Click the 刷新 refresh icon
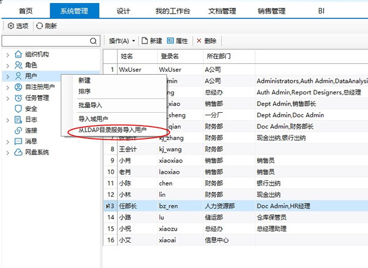The height and width of the screenshot is (268, 368). click(x=40, y=26)
